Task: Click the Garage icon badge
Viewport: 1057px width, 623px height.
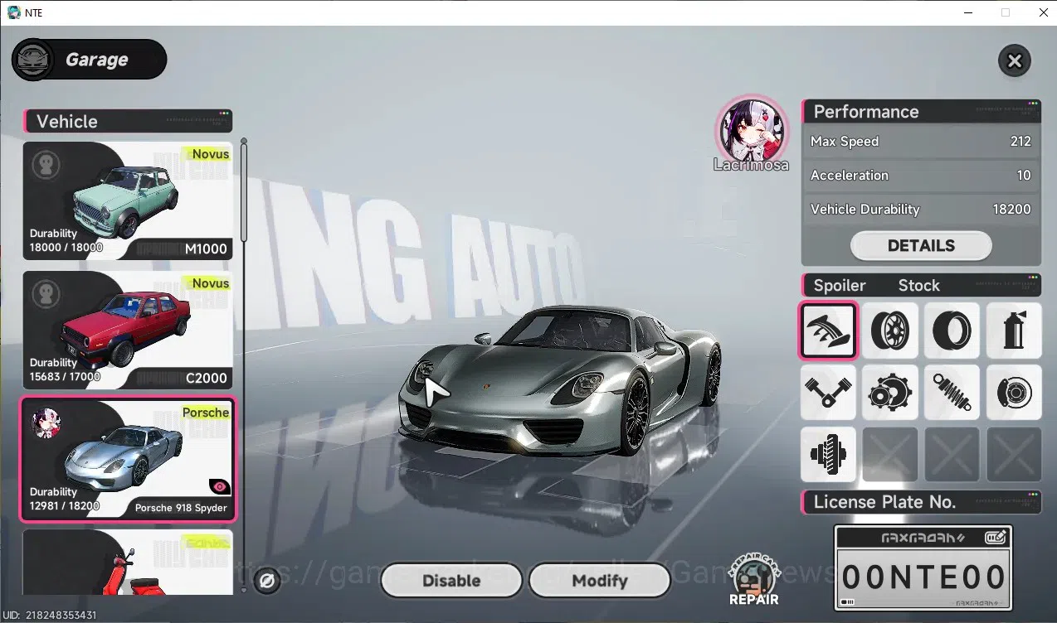Action: (x=33, y=60)
